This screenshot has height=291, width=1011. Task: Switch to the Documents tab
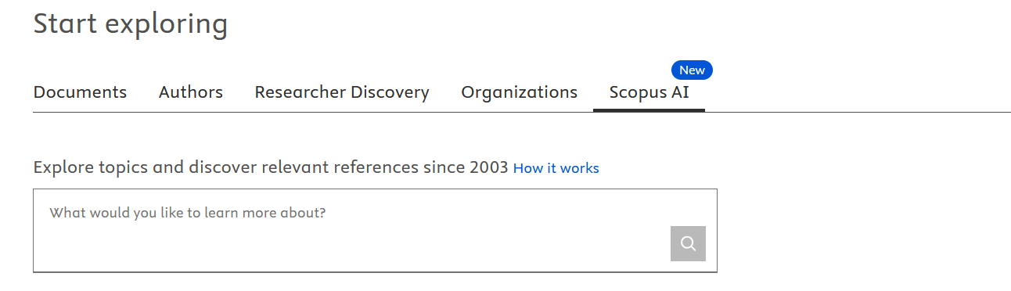tap(80, 92)
